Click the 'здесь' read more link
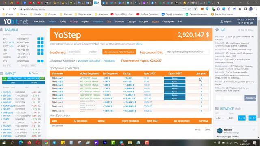This screenshot has width=260, height=146. point(139,44)
